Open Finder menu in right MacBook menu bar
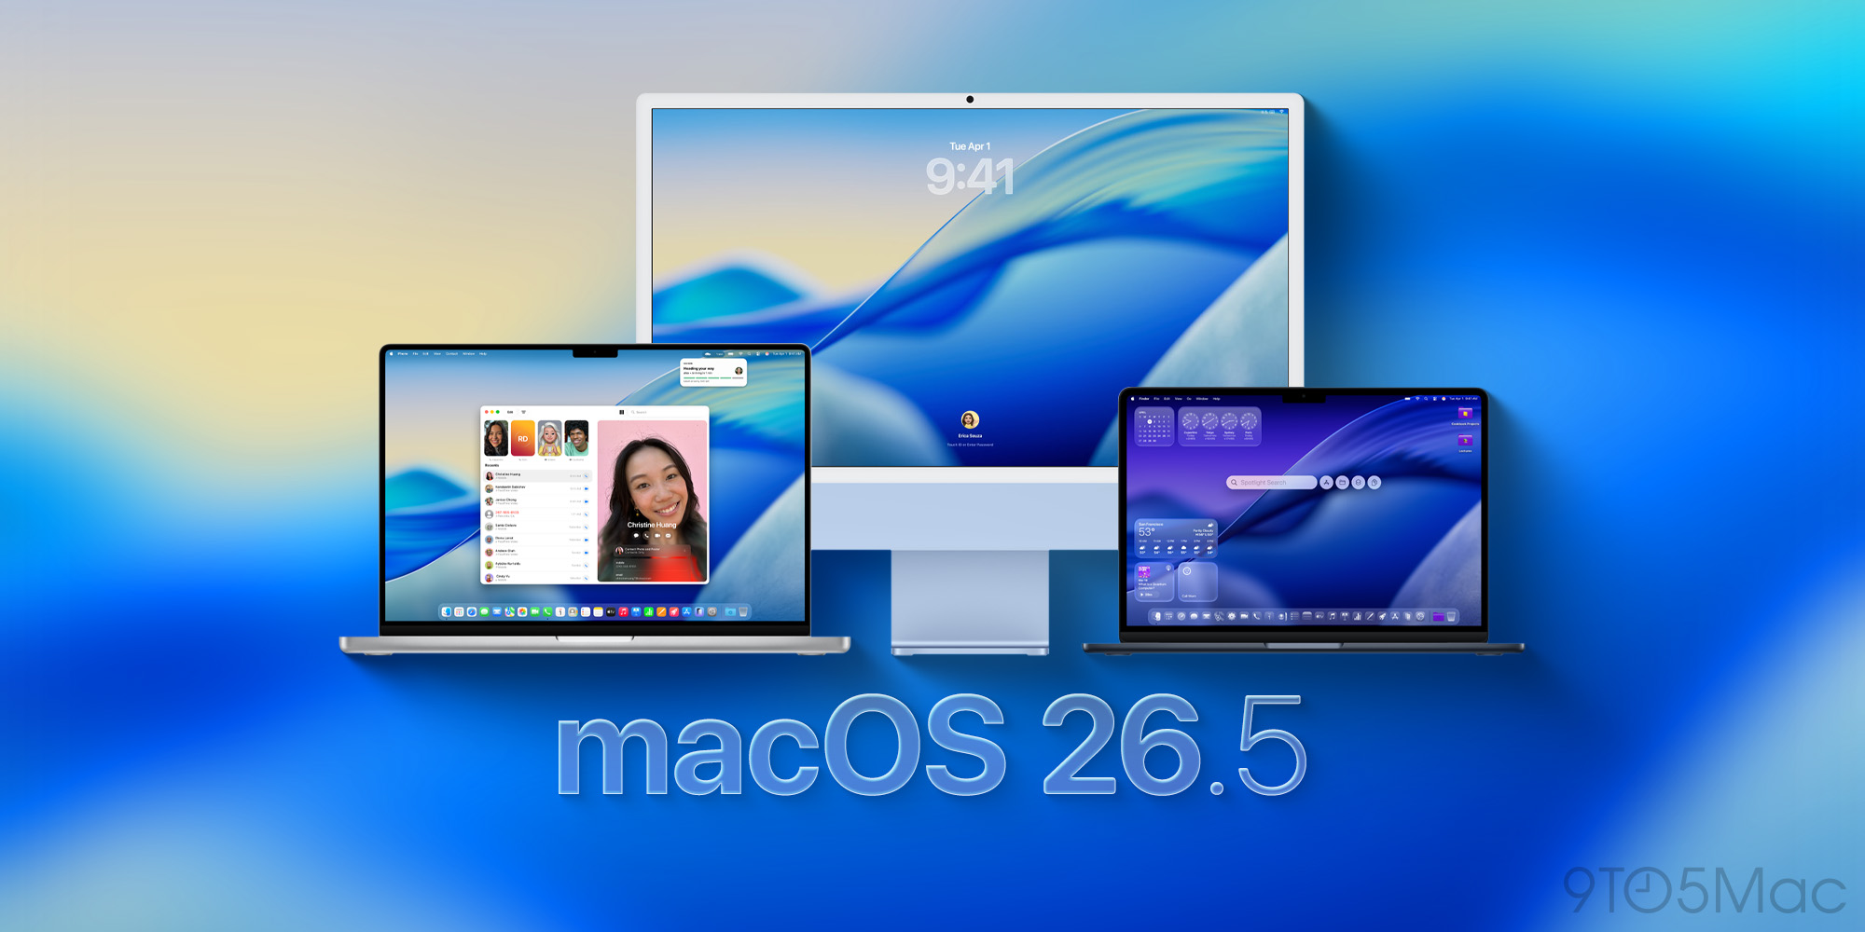 point(1144,399)
